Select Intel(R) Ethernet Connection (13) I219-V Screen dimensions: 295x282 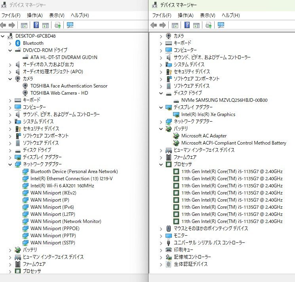tap(72, 179)
